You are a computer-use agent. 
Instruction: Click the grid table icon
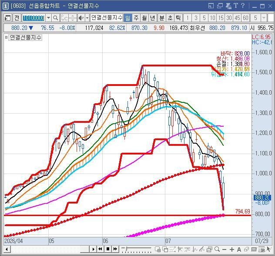[x=261, y=249]
